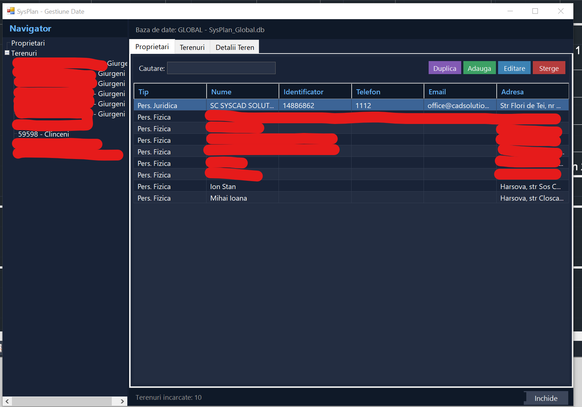The width and height of the screenshot is (582, 407).
Task: Click the blue Editare button
Action: point(514,68)
